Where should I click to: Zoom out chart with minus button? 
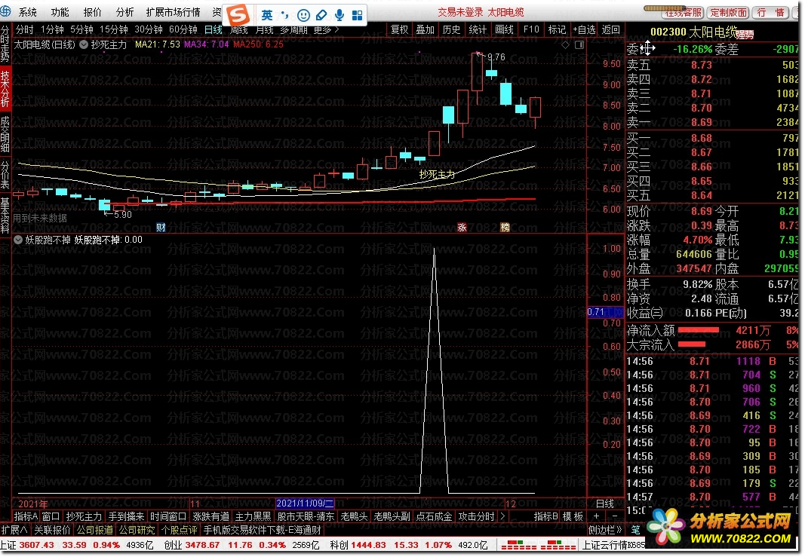click(615, 516)
